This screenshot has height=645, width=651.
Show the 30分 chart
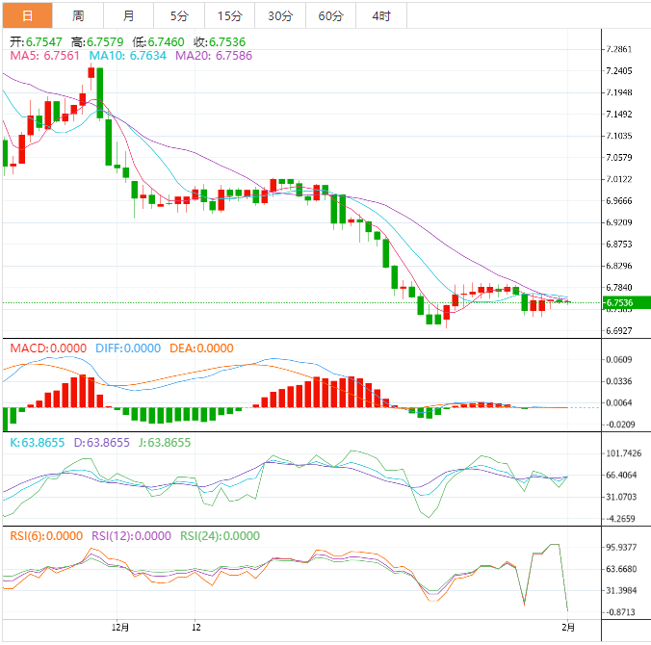tap(280, 15)
